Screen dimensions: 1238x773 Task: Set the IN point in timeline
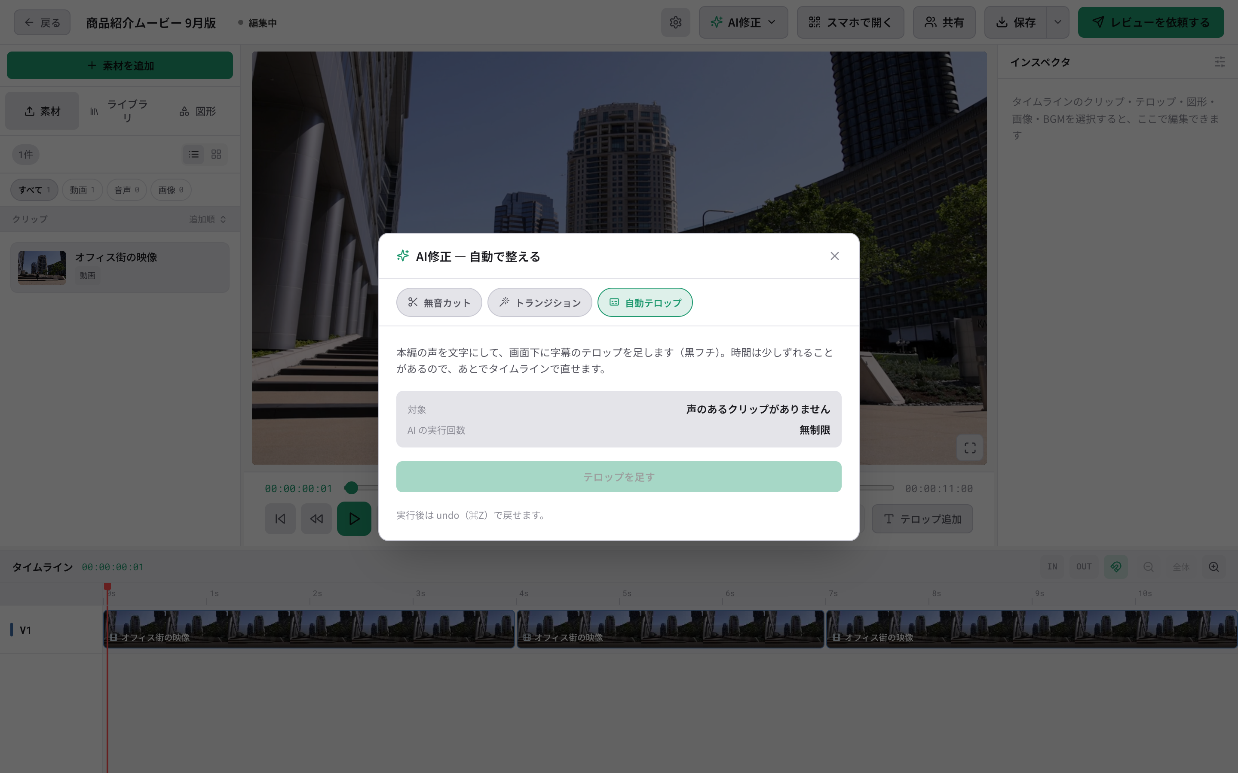[1052, 567]
